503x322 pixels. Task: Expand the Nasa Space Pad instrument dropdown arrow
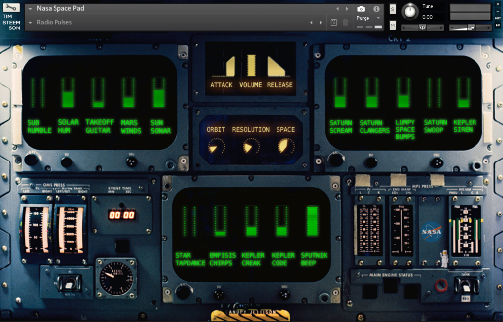[x=30, y=9]
